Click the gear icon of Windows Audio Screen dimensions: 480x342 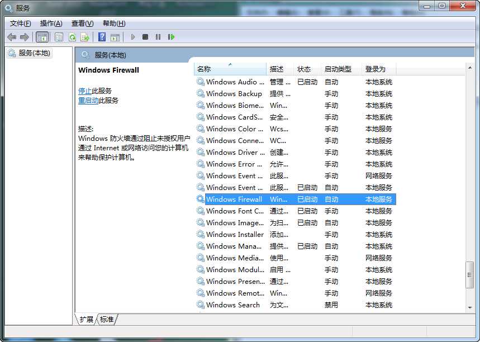click(x=201, y=82)
